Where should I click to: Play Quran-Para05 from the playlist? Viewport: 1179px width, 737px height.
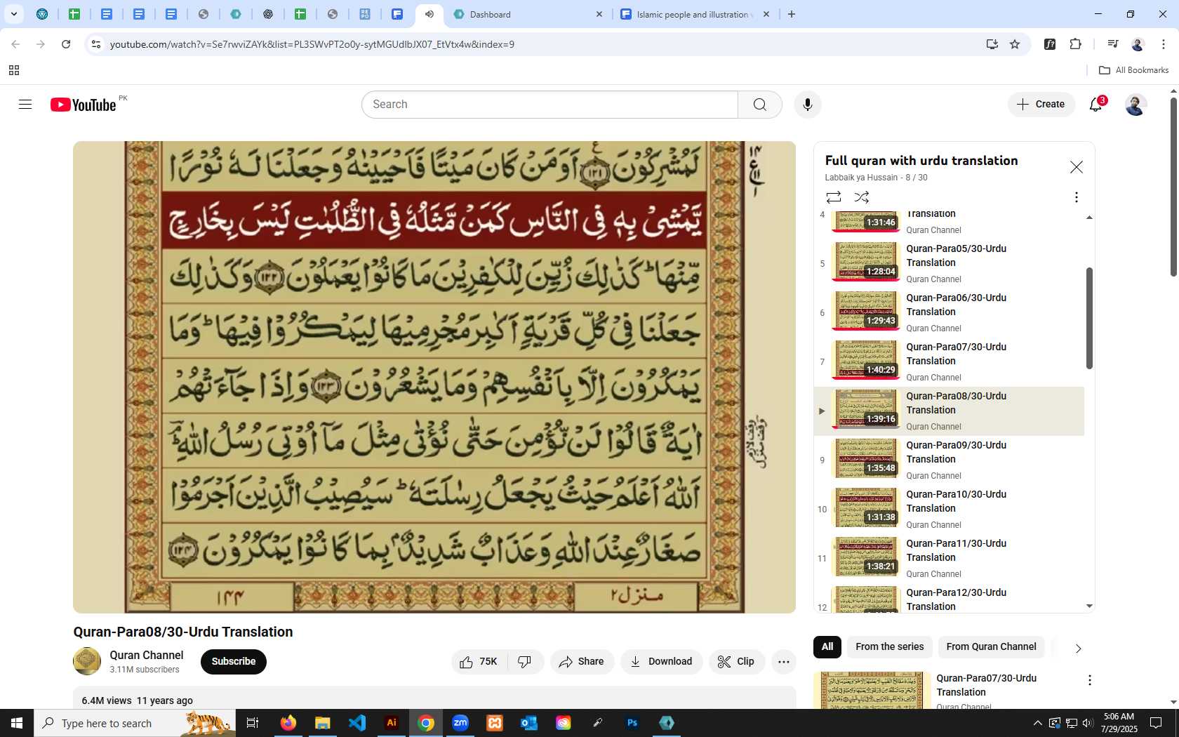949,263
